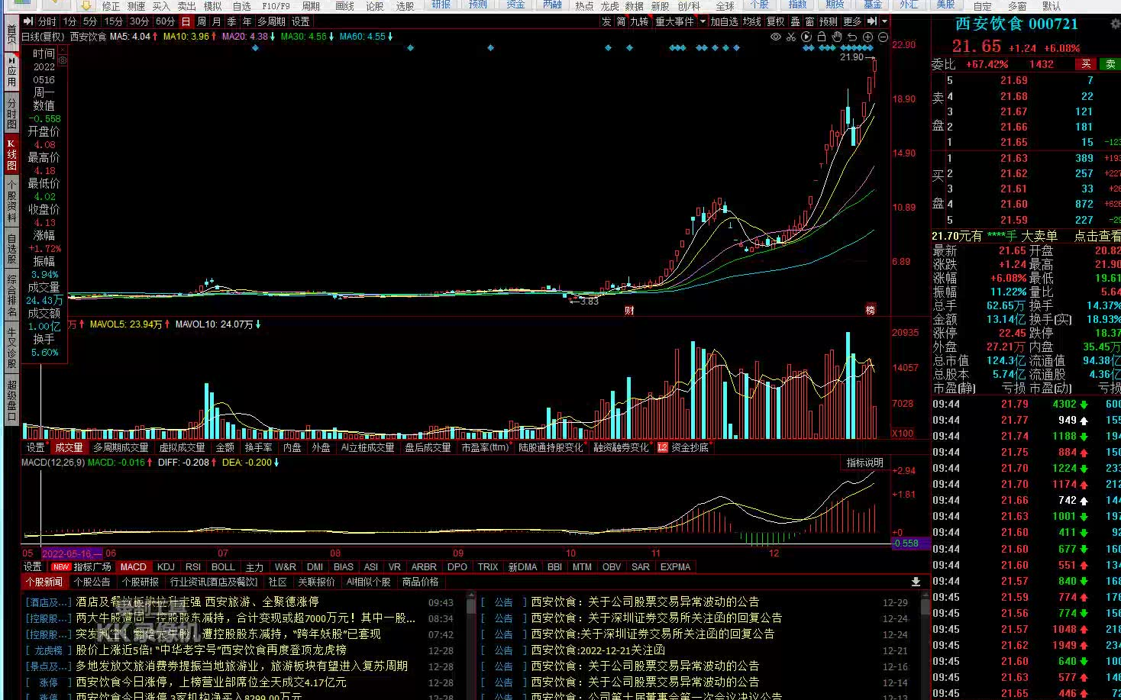The width and height of the screenshot is (1121, 700).
Task: Click the pin icon in the data tooltip
Action: coord(63,59)
